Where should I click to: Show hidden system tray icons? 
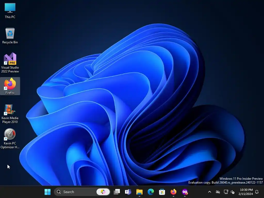[210, 192]
